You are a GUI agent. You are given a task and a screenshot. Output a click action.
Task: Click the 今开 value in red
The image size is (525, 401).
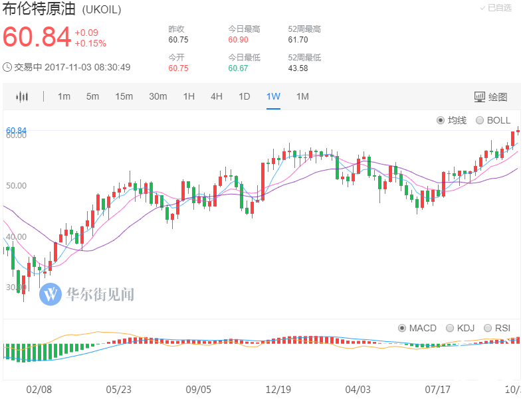point(179,68)
